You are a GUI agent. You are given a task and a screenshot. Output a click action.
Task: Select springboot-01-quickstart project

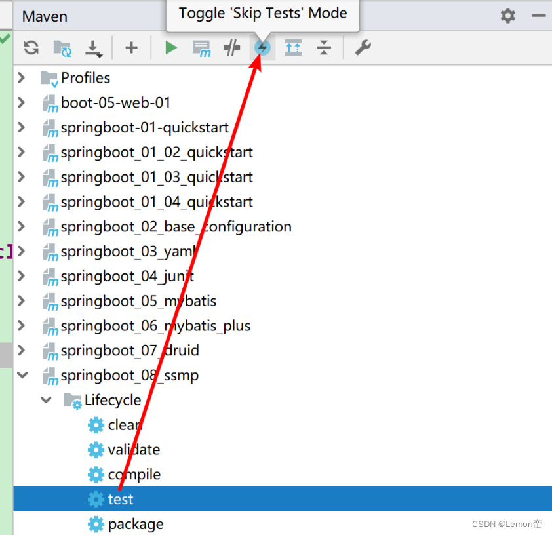(x=145, y=127)
